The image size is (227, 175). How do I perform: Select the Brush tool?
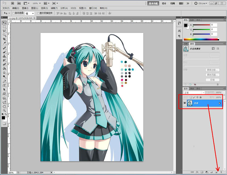4,52
